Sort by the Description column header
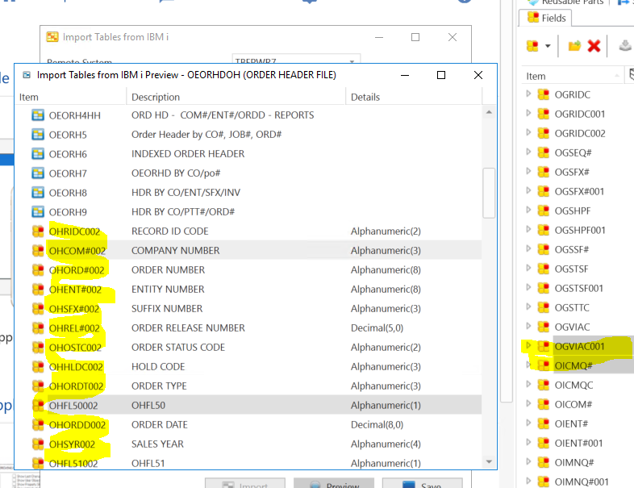This screenshot has width=634, height=488. pos(156,97)
